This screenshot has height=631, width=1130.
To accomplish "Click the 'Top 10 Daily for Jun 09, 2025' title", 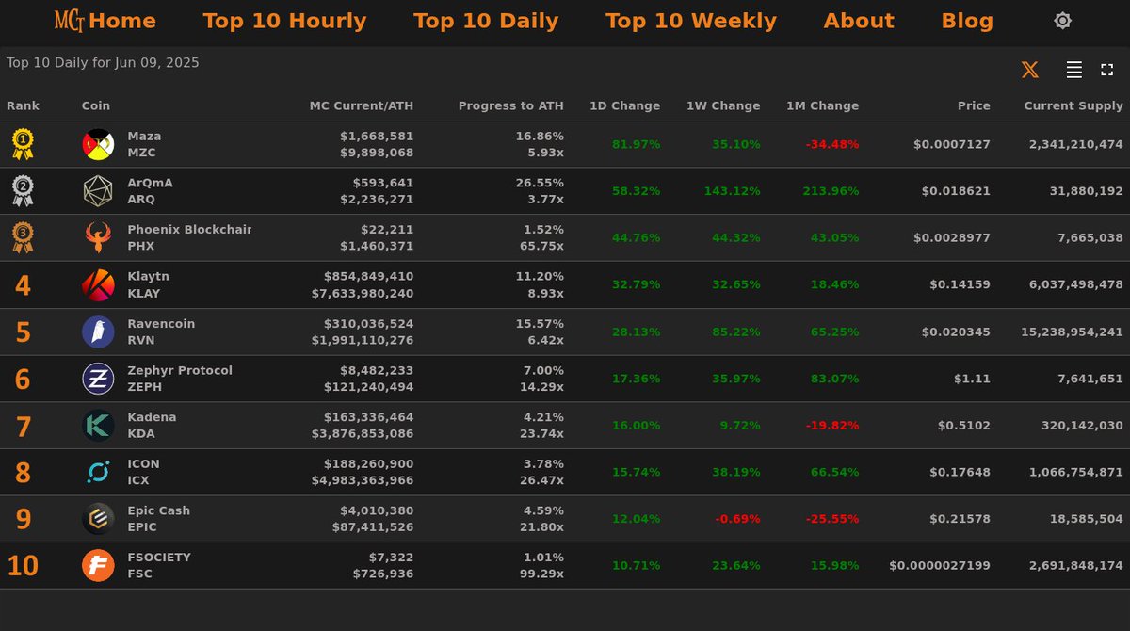I will pos(103,63).
